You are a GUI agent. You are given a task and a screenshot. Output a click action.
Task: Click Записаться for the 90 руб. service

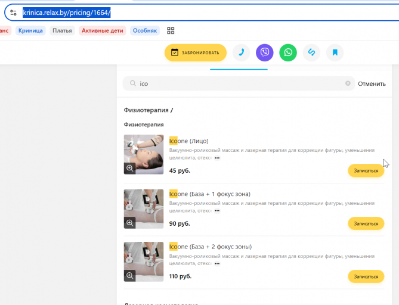point(366,223)
